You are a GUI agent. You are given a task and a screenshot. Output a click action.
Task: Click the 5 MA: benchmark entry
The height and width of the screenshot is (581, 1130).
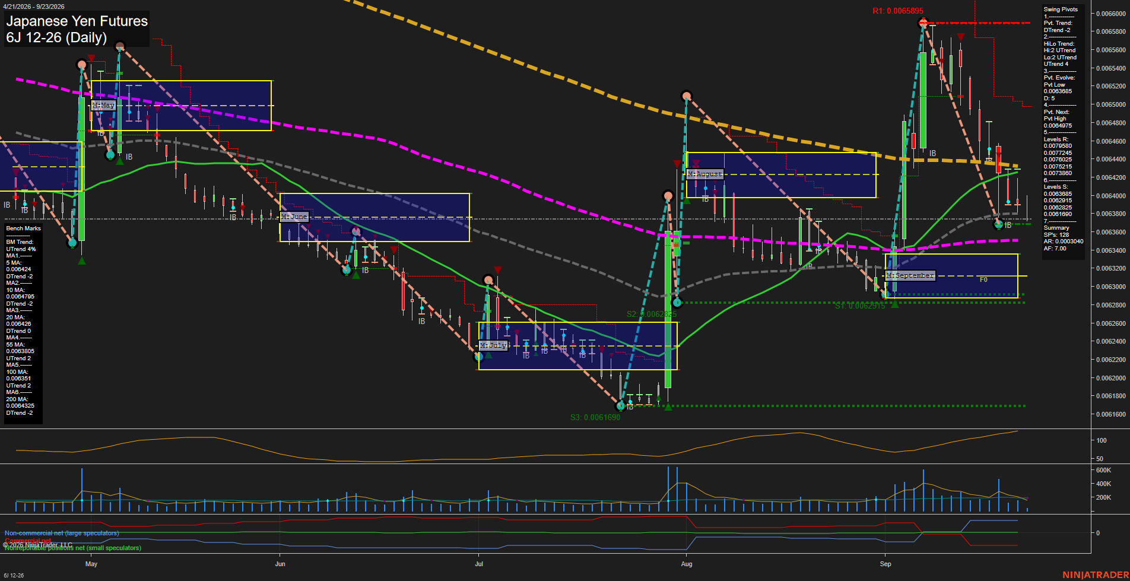[14, 263]
